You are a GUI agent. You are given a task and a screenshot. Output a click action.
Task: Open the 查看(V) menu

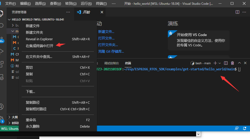pyautogui.click(x=55, y=3)
